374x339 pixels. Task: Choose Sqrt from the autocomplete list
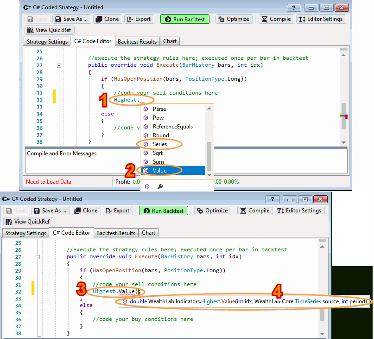pos(158,153)
